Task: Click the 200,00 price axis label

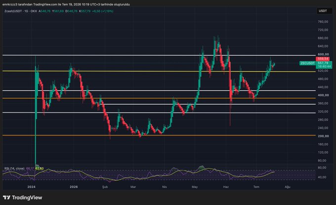Action: [x=323, y=136]
